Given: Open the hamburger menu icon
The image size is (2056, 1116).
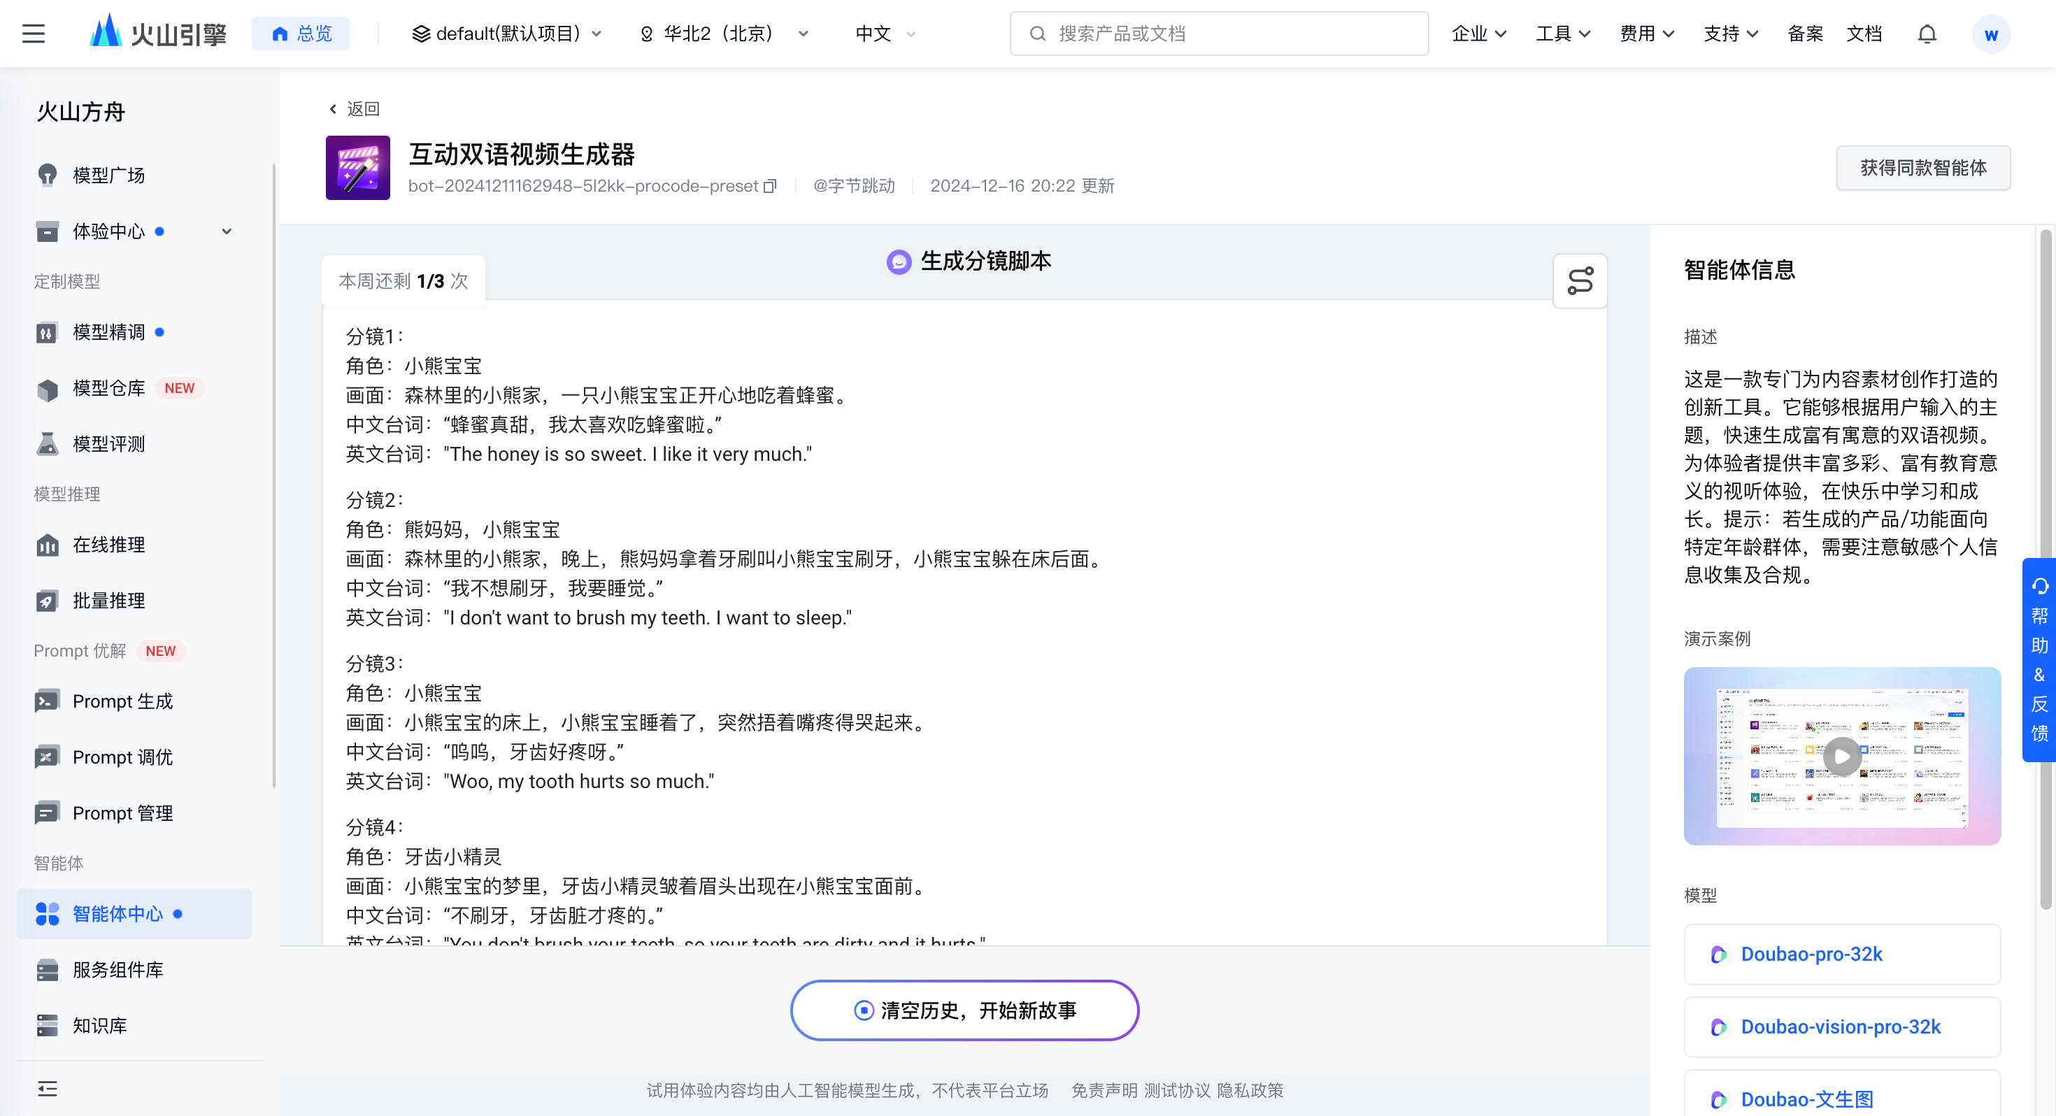Looking at the screenshot, I should coord(33,34).
